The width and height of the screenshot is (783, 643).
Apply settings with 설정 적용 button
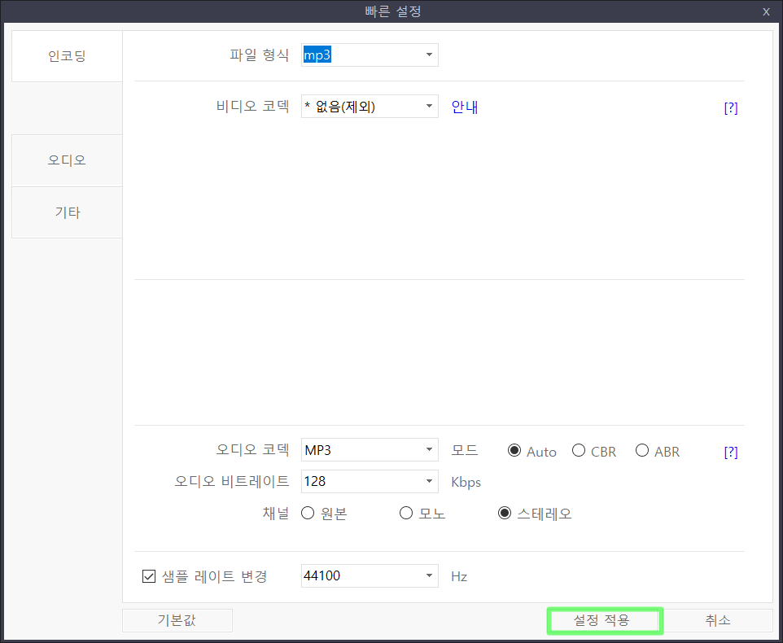pyautogui.click(x=606, y=620)
